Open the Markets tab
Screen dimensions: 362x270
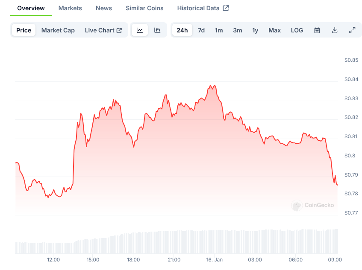[x=70, y=8]
